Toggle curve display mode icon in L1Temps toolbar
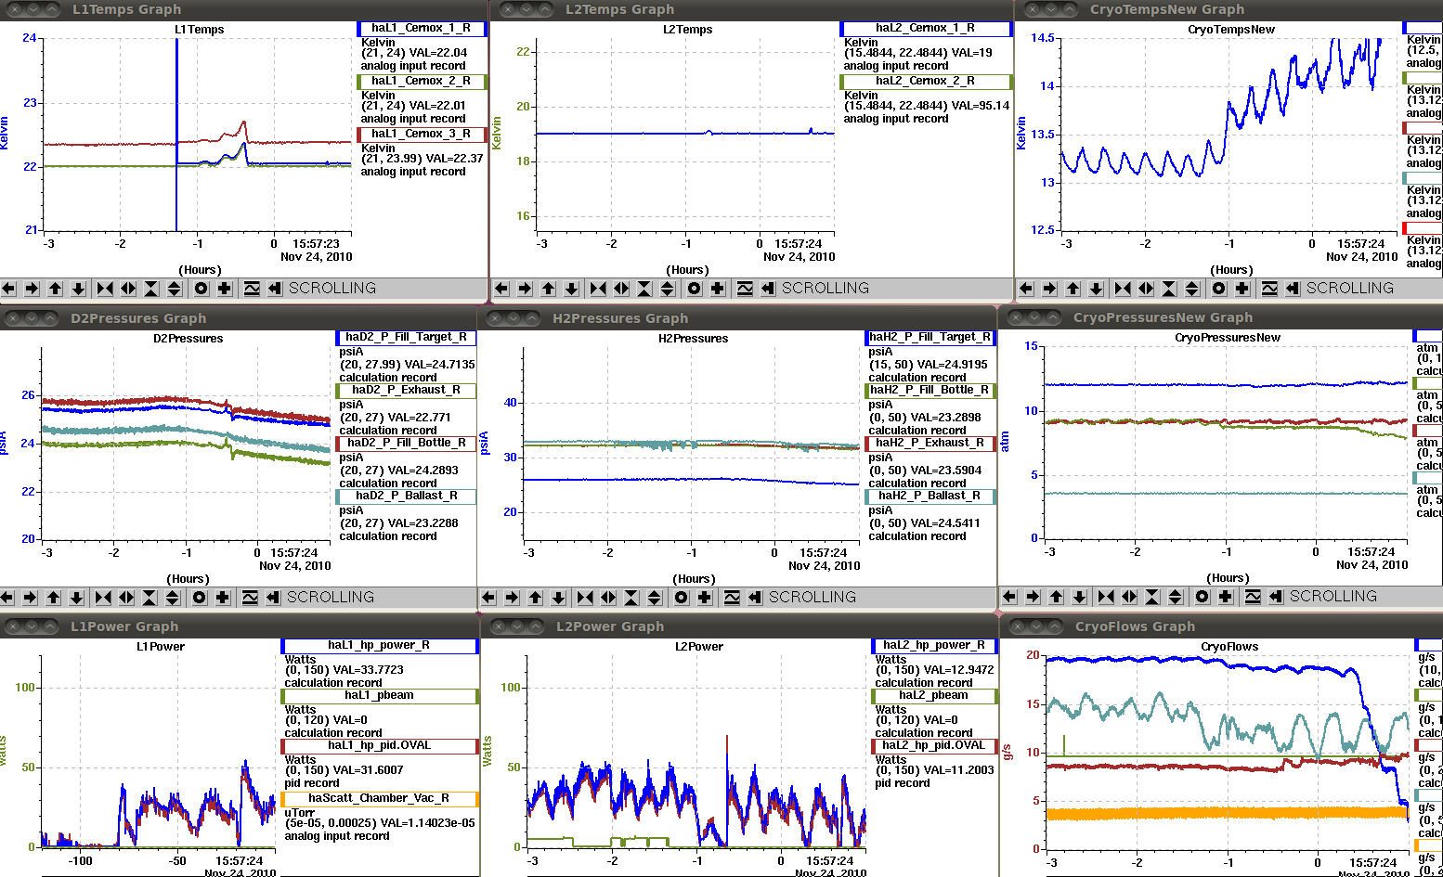Viewport: 1443px width, 877px height. click(x=252, y=289)
